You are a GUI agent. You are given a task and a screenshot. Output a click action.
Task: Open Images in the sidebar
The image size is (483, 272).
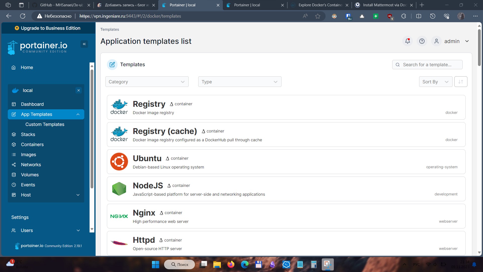pyautogui.click(x=28, y=155)
